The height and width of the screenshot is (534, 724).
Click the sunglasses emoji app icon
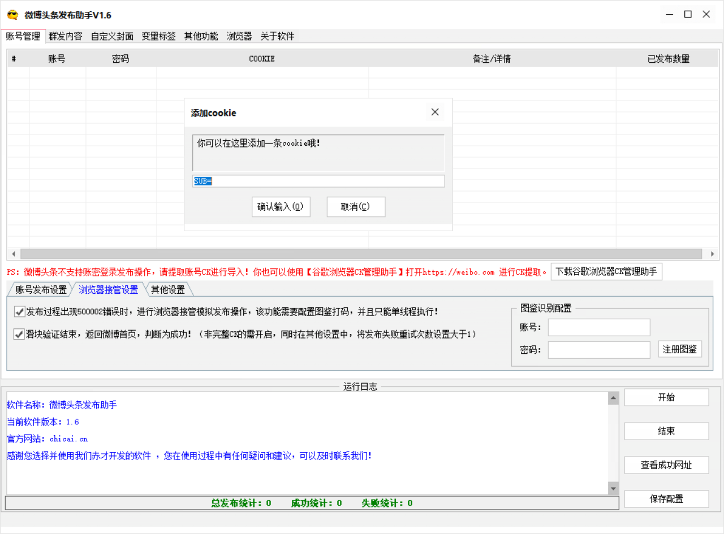(x=12, y=15)
